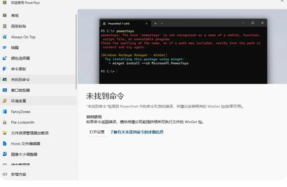Open 文件资源管理器加载项 in the sidebar
Image resolution: width=287 pixels, height=187 pixels.
click(x=38, y=133)
